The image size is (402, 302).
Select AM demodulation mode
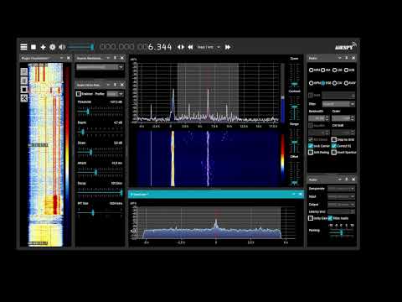(x=326, y=70)
